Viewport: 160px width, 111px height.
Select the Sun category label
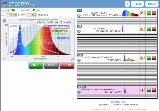[79, 10]
